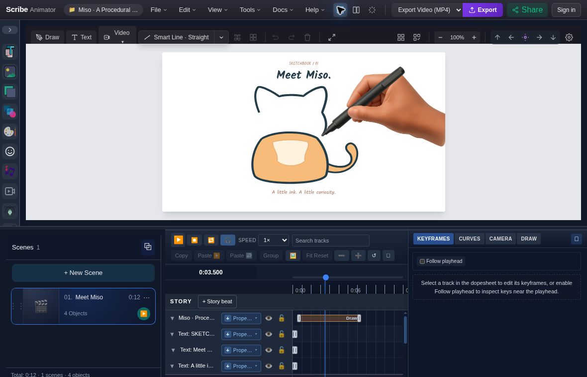Viewport: 587px width, 377px height.
Task: Delete the selection with the trash icon
Action: point(307,37)
